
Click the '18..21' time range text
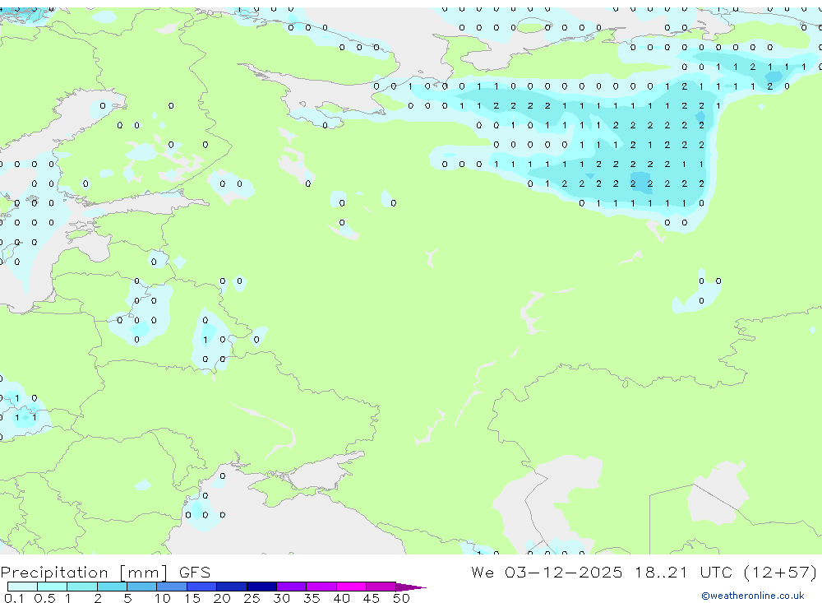pos(661,572)
